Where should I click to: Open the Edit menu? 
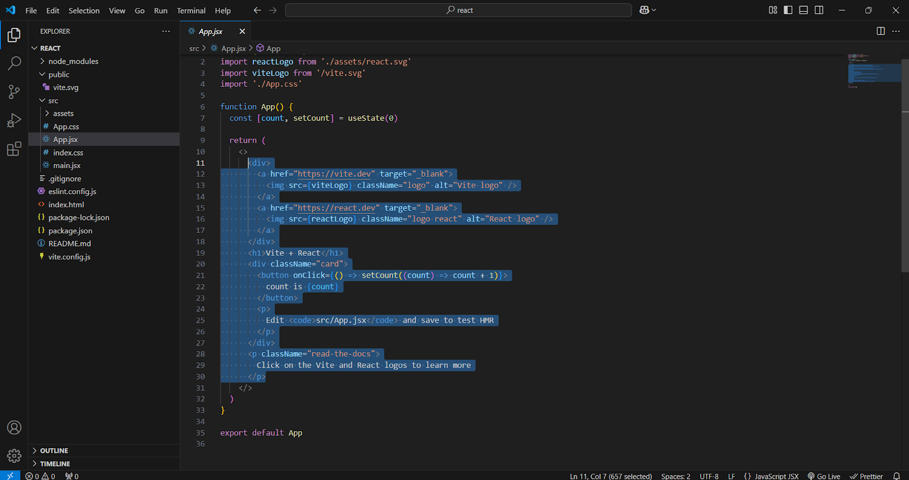[x=53, y=10]
